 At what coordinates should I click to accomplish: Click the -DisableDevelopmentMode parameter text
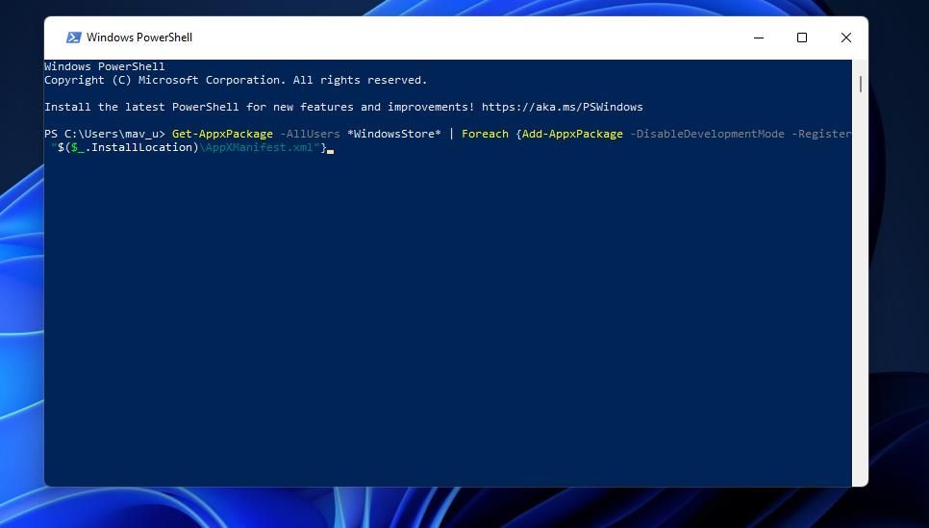[707, 134]
